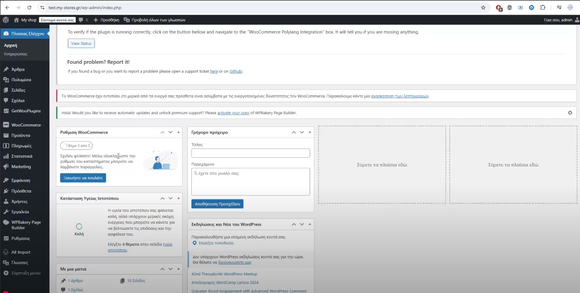The width and height of the screenshot is (580, 293).
Task: Open ανασκόπηση των λεπτομερειών link
Action: point(400,96)
